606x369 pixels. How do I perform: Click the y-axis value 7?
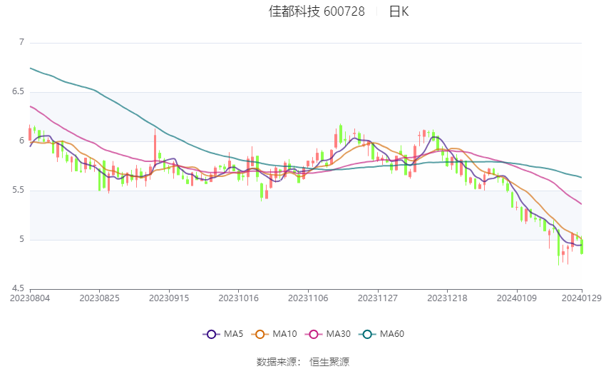(21, 42)
